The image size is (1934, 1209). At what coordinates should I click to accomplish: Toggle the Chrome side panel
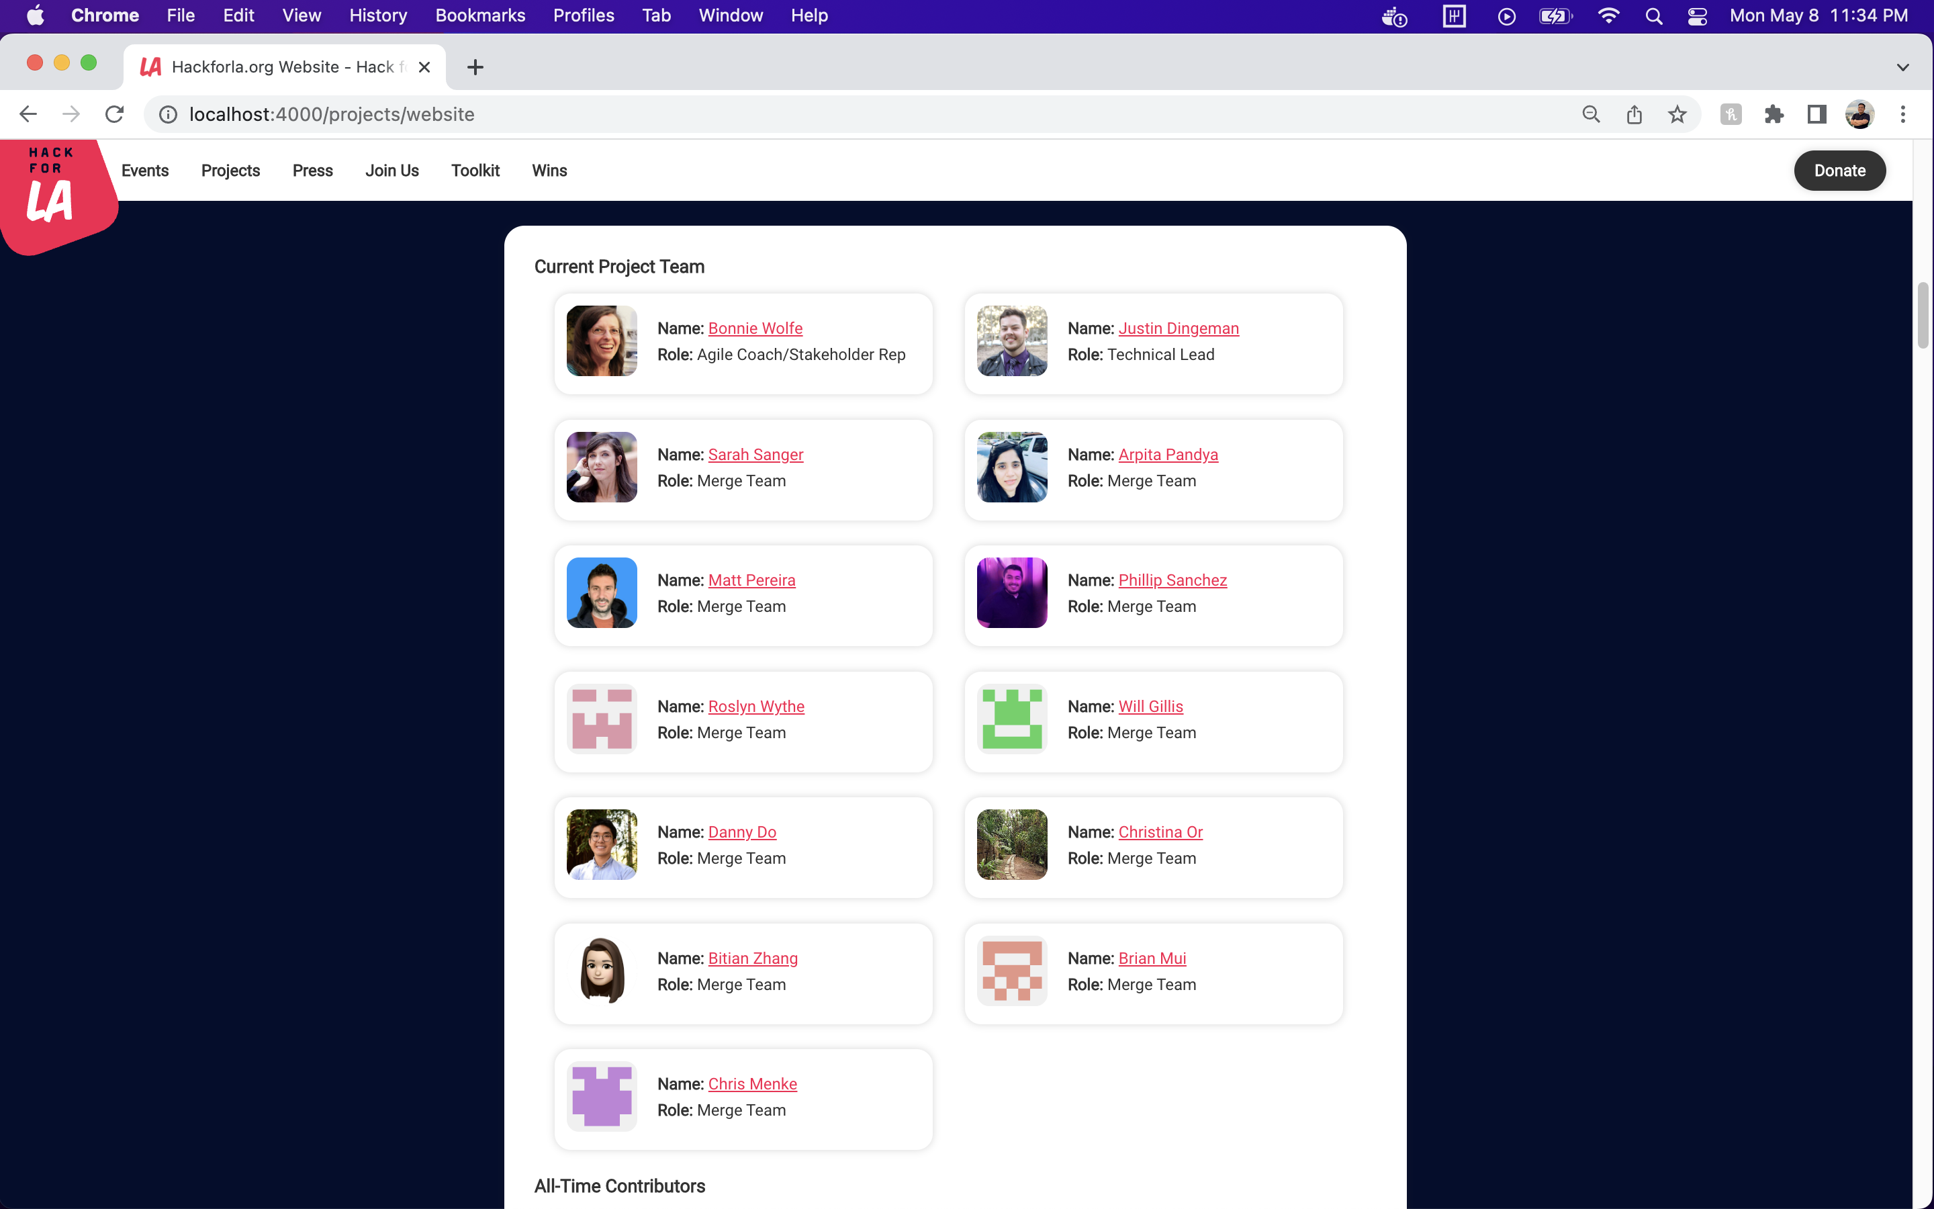[x=1816, y=114]
